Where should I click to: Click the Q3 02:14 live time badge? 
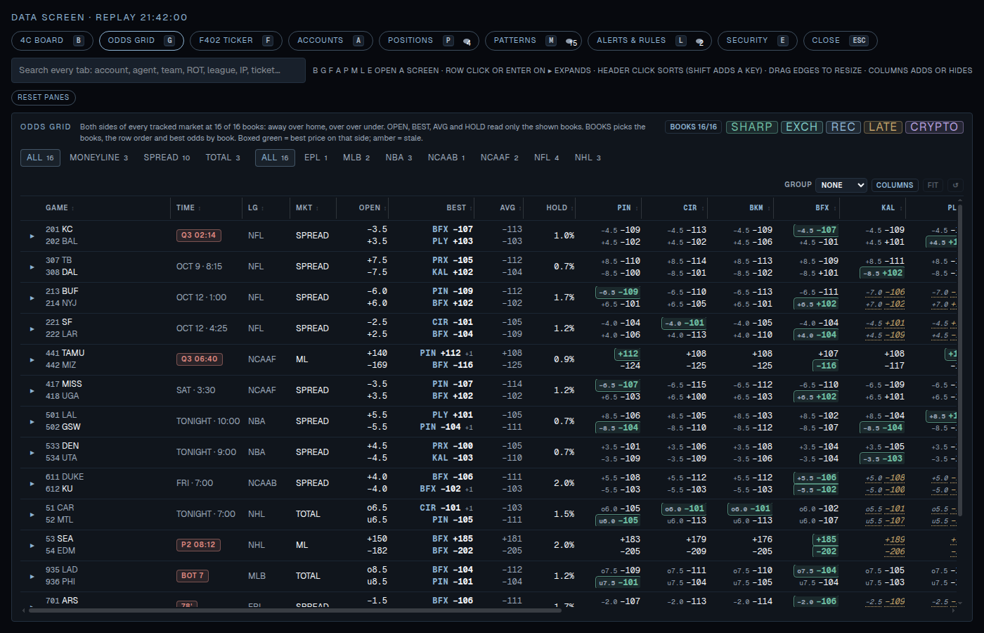[199, 236]
